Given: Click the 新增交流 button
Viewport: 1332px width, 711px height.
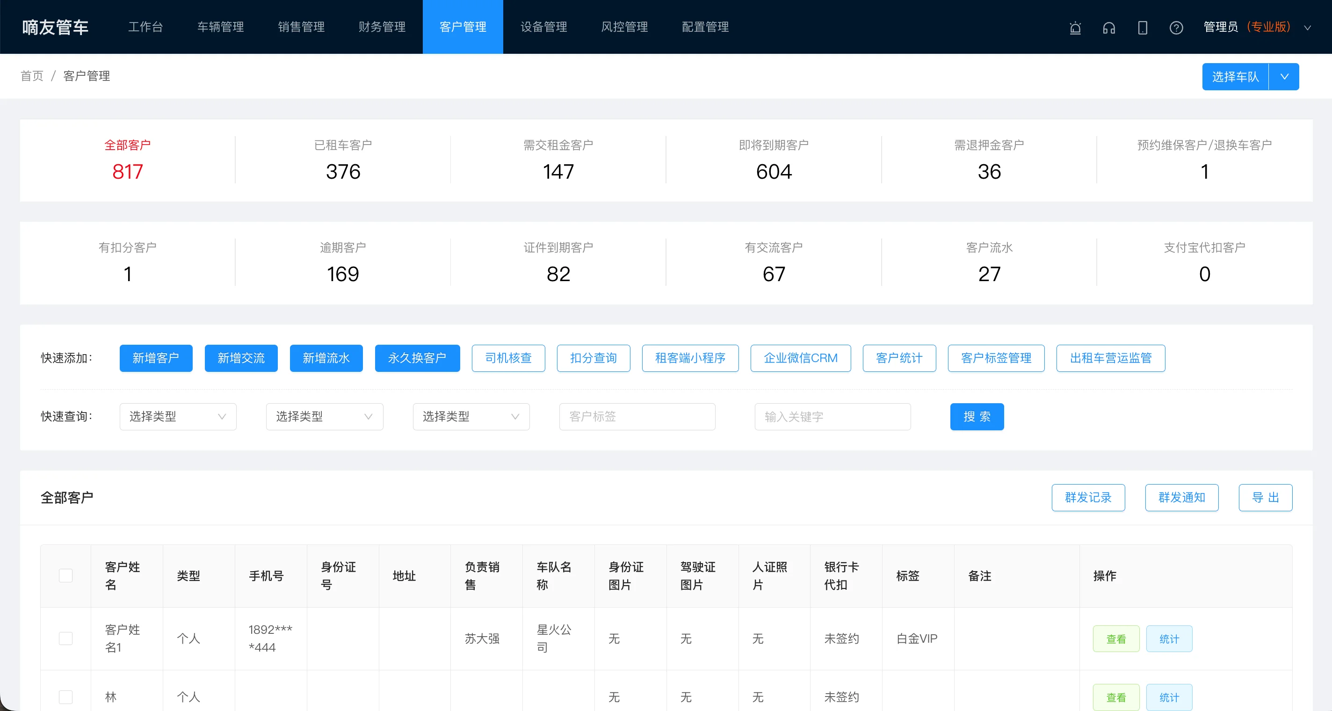Looking at the screenshot, I should [241, 358].
